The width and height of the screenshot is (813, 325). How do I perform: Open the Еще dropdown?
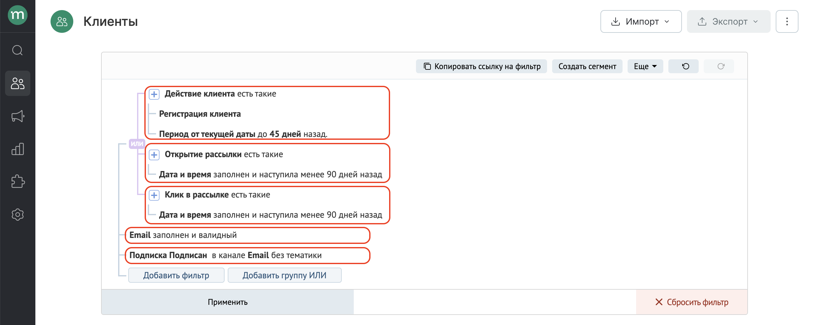645,66
